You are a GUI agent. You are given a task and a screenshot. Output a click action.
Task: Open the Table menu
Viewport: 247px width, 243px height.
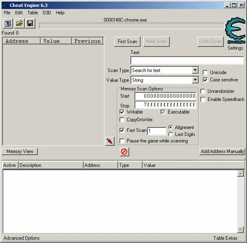[x=32, y=13]
